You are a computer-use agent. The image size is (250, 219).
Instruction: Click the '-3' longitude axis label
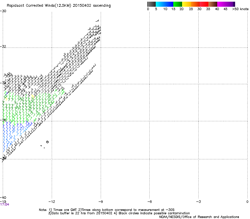click(x=198, y=202)
